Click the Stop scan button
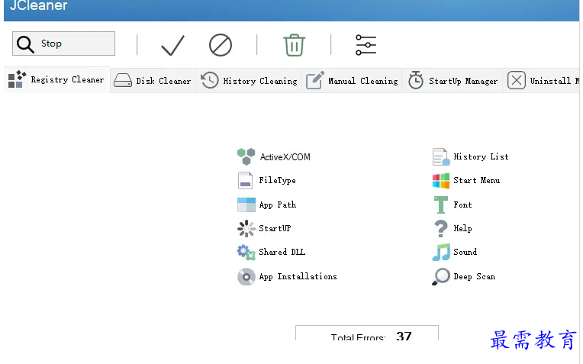 (x=63, y=43)
